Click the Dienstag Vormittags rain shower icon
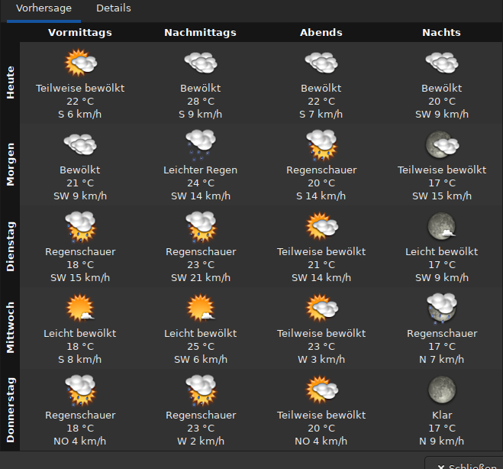This screenshot has height=469, width=503. (x=80, y=227)
